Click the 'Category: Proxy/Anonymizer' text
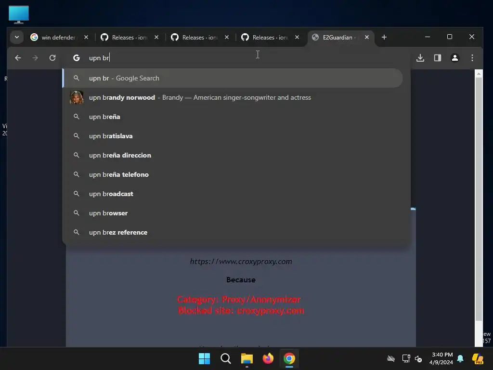The width and height of the screenshot is (493, 370). (x=239, y=300)
